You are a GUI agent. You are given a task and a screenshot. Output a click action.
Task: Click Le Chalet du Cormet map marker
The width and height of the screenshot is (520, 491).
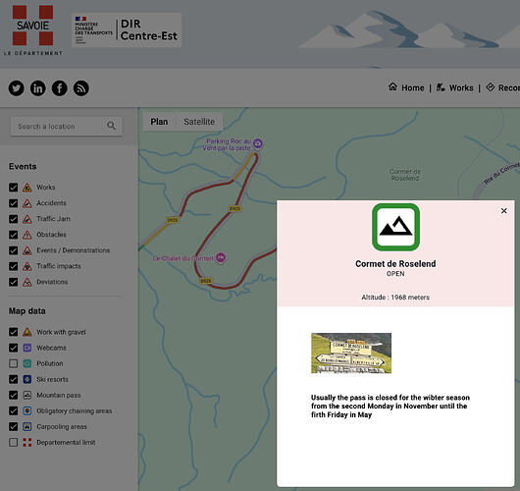[221, 257]
